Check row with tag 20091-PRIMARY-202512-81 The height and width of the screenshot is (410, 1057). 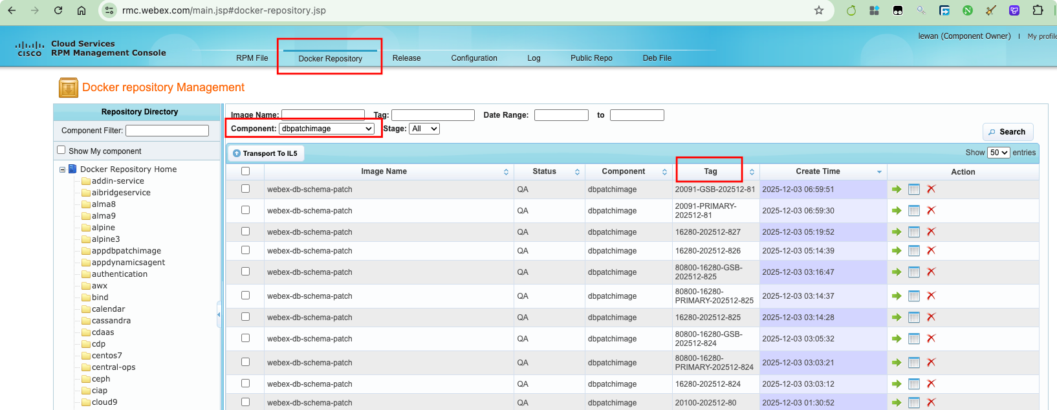245,210
